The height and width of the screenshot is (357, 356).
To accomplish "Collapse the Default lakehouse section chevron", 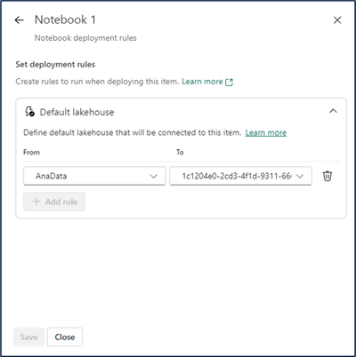I will pos(333,111).
